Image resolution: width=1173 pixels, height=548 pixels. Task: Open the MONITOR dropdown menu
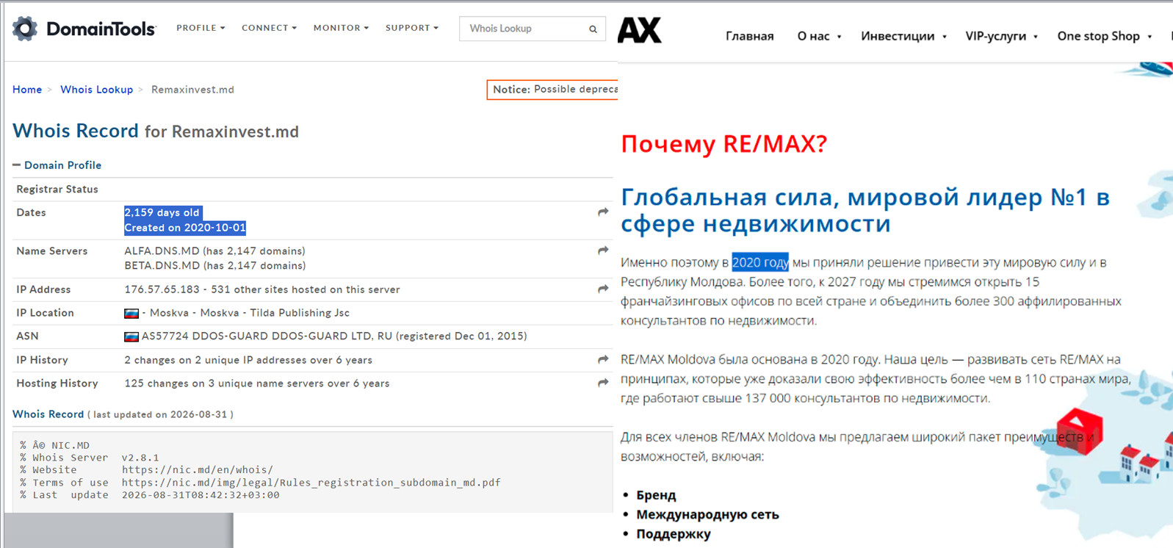341,28
